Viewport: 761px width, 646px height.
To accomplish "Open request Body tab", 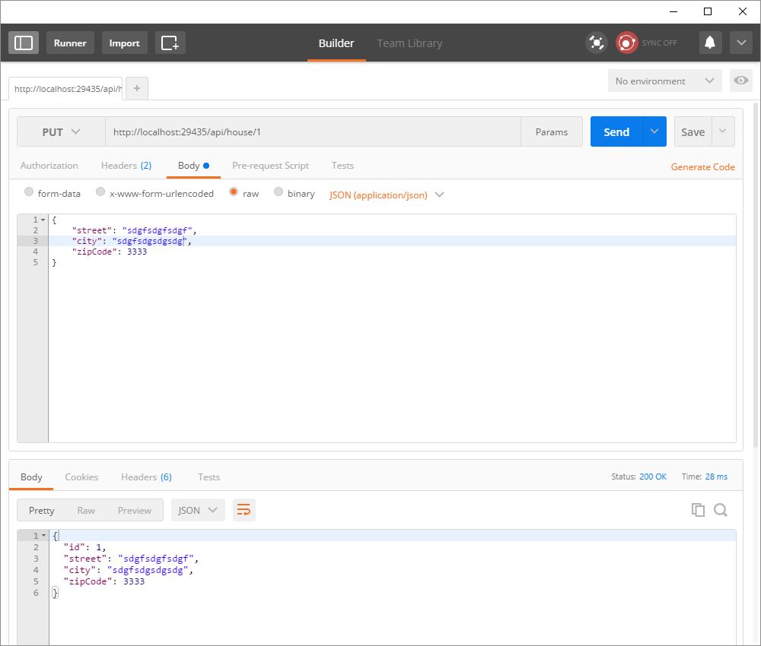I will [193, 165].
